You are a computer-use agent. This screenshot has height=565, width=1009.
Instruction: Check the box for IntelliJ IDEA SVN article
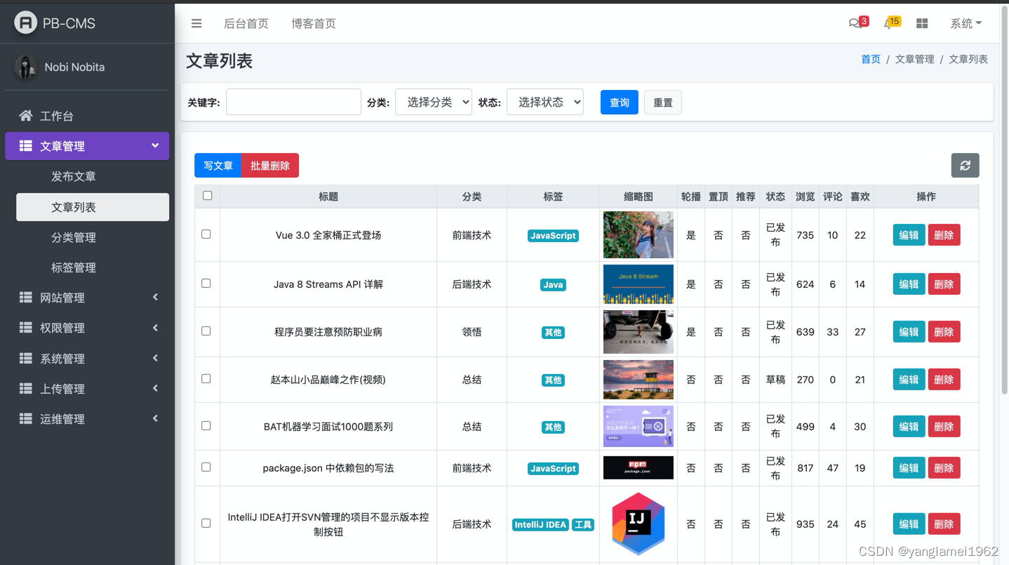pyautogui.click(x=206, y=524)
